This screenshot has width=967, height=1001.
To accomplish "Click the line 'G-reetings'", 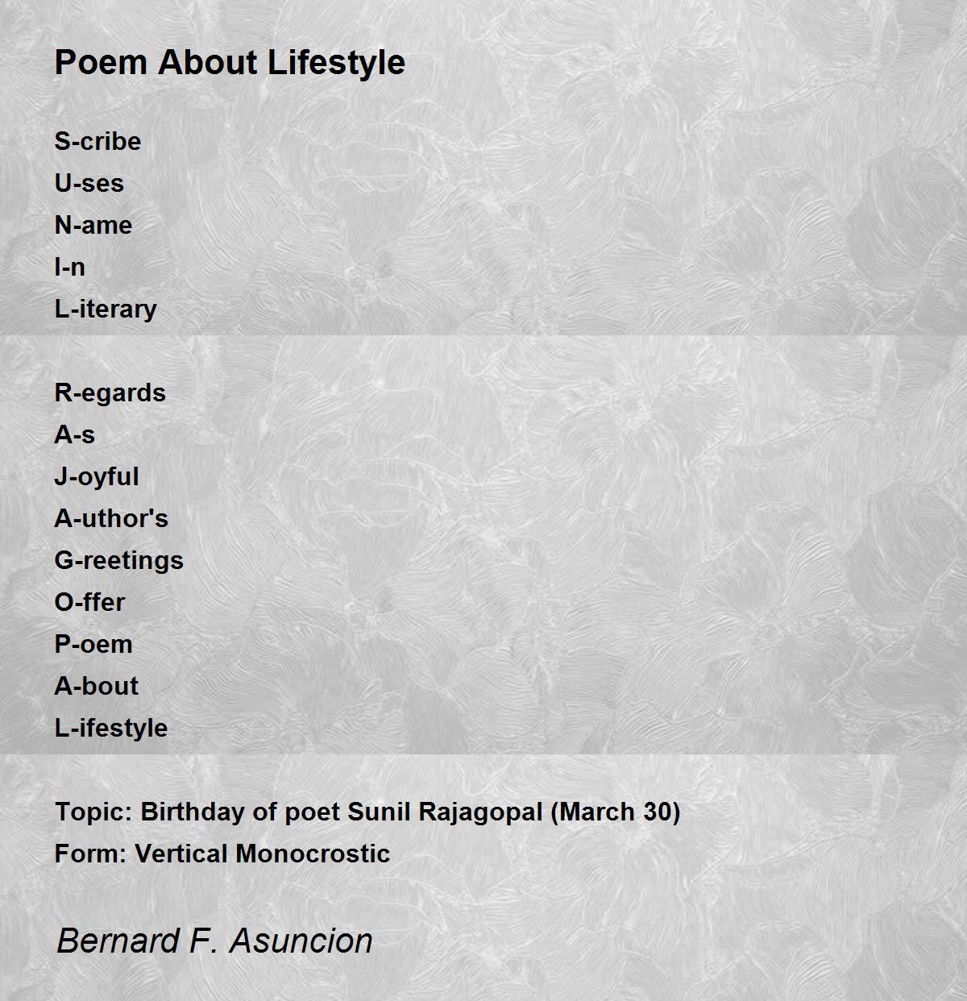I will (118, 560).
